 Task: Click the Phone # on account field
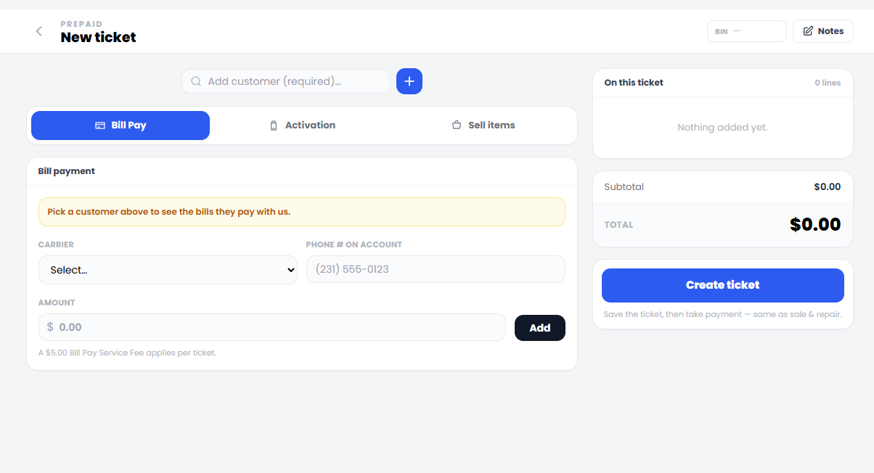pyautogui.click(x=436, y=269)
